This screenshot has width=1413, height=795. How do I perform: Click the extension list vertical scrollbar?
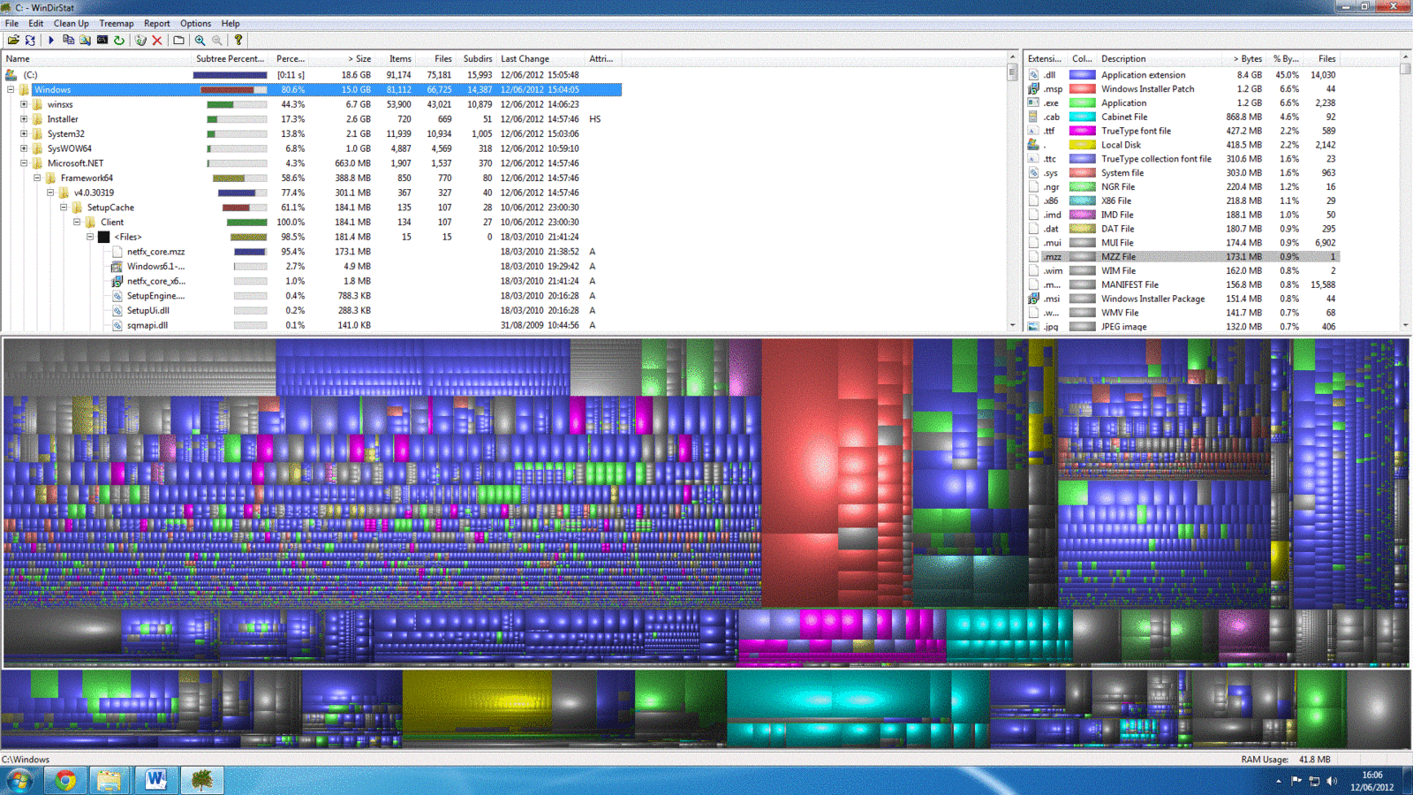coord(1405,192)
